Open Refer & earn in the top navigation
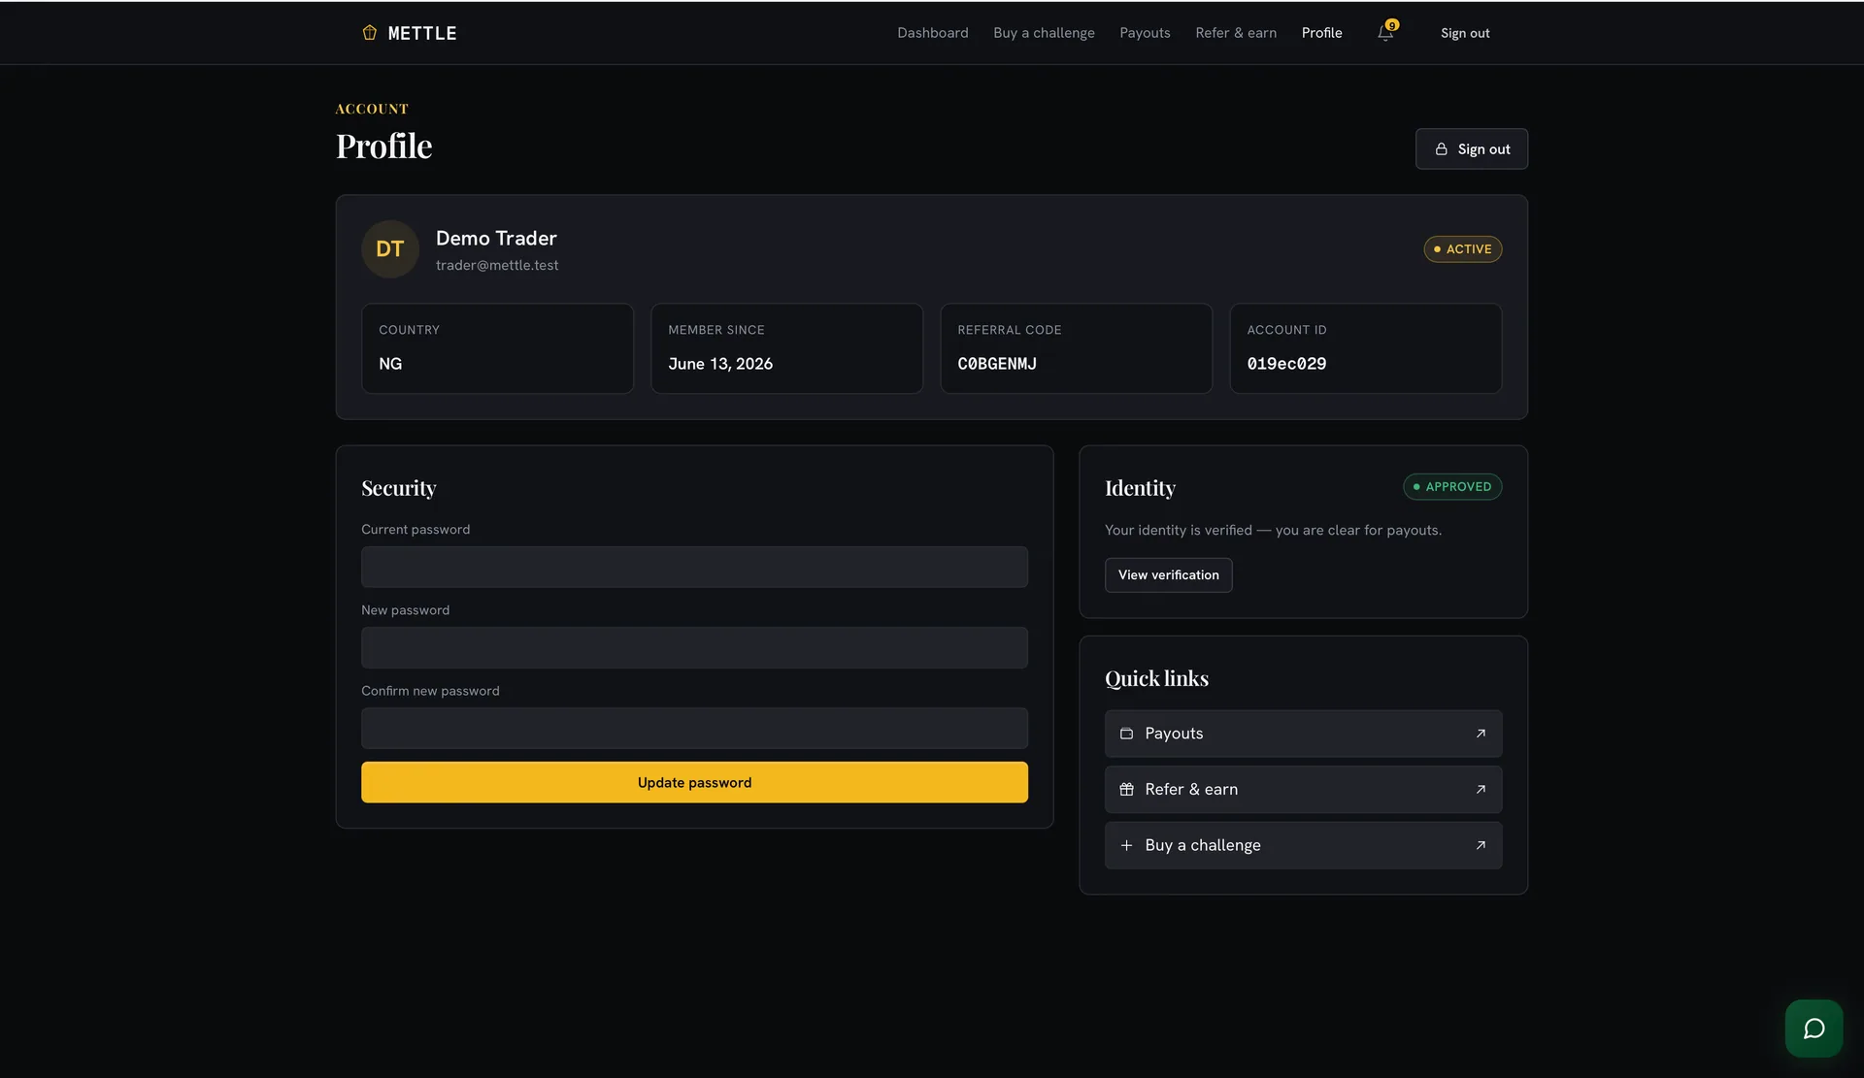1864x1078 pixels. 1236,33
